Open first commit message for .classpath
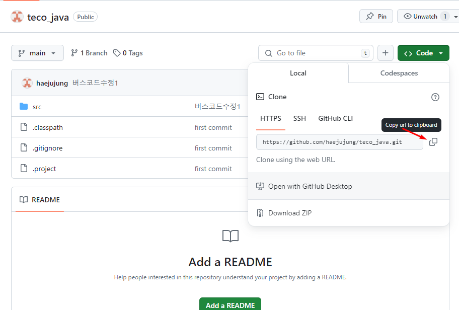This screenshot has height=310, width=459. [213, 127]
